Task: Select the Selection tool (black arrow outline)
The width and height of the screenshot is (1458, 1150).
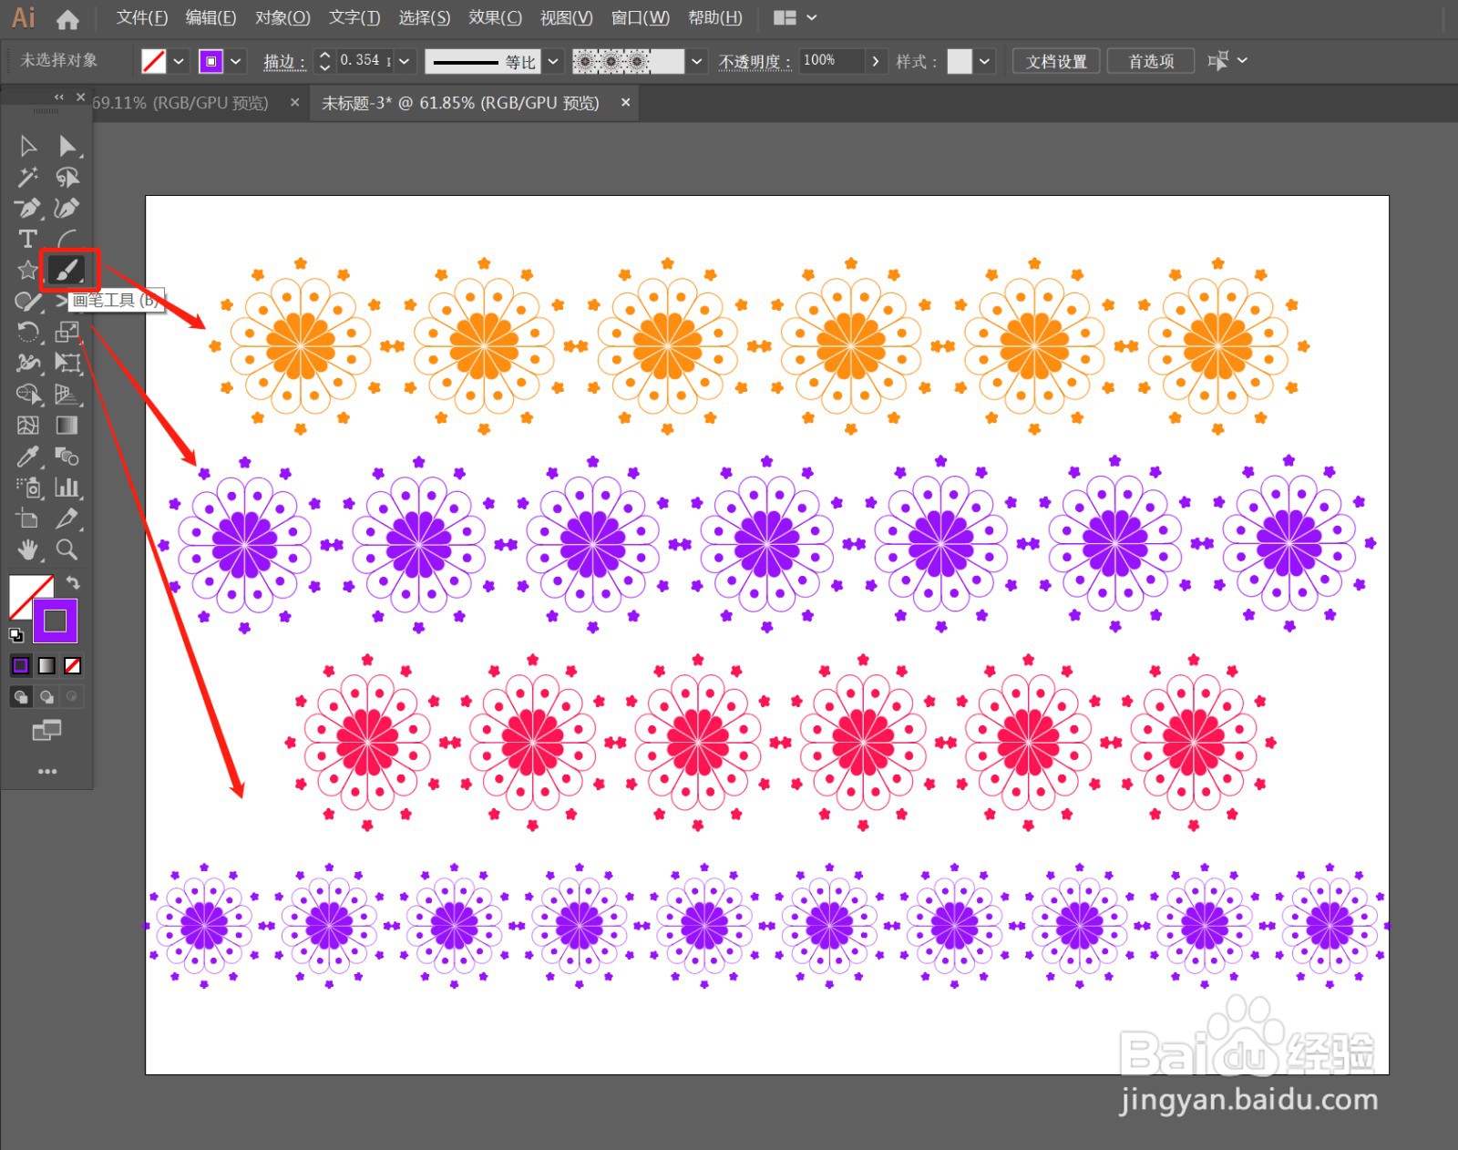Action: pos(27,146)
